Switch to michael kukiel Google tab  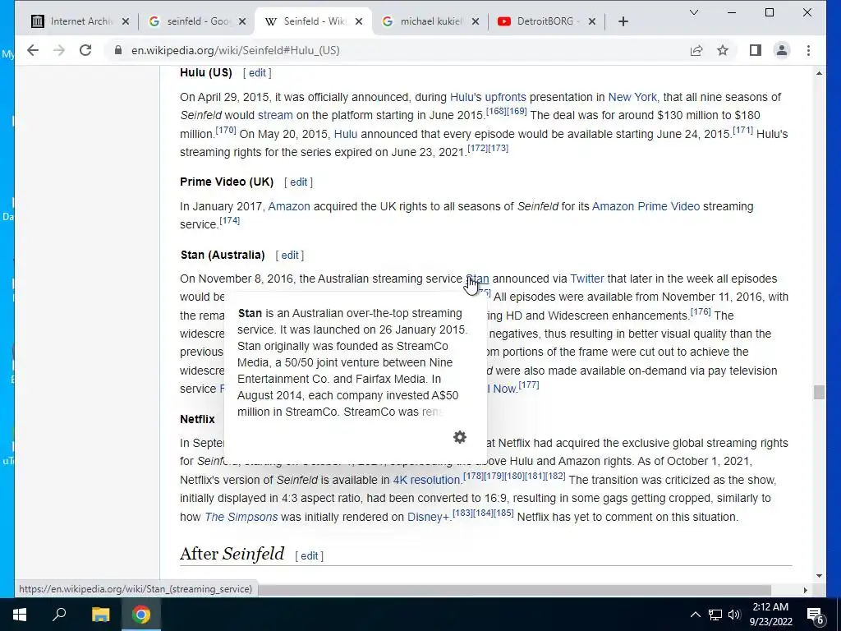[430, 21]
